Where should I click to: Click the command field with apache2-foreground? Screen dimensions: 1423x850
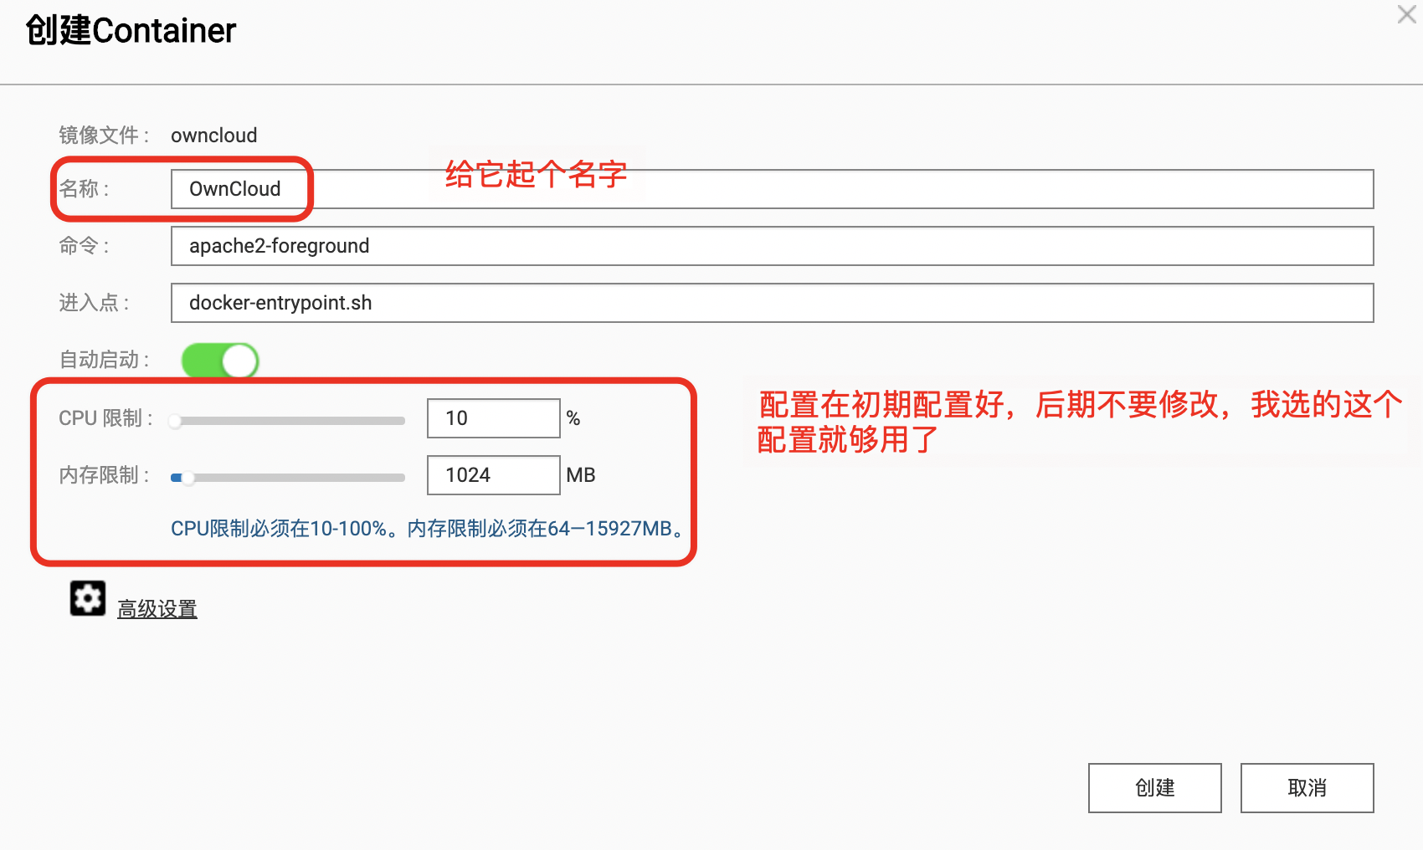772,246
